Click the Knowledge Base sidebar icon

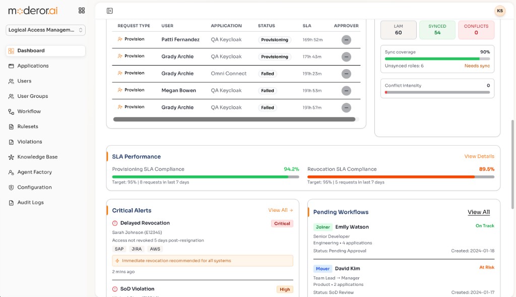[x=11, y=157]
